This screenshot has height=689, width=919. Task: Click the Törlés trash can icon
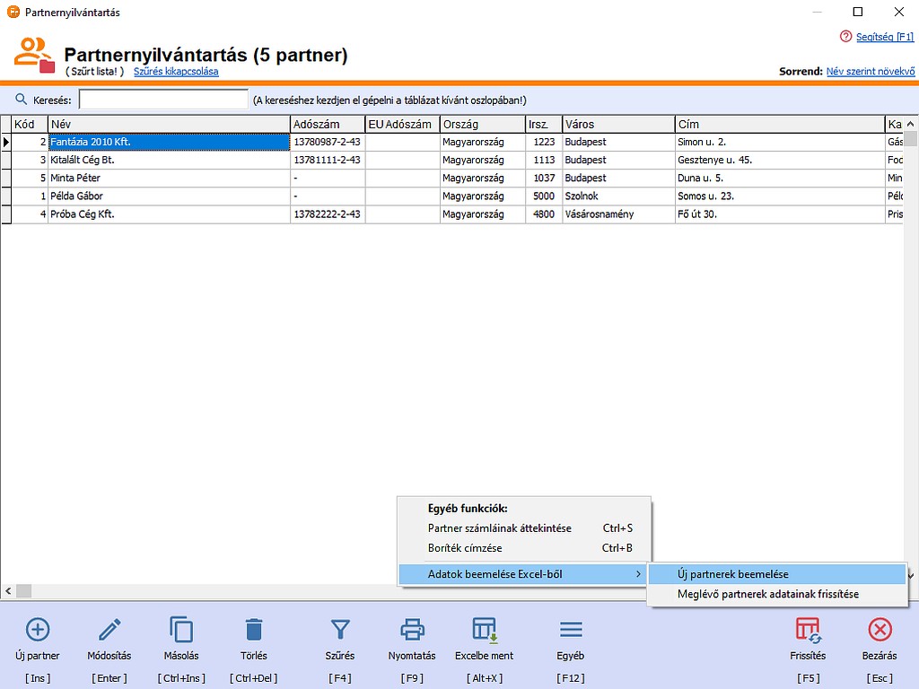[x=254, y=629]
